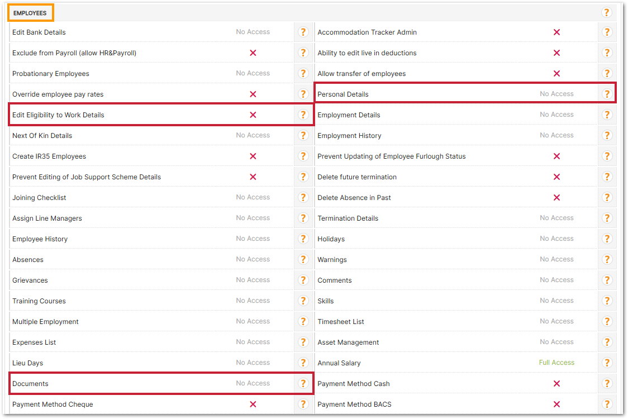Click the Employment History row label

point(349,136)
